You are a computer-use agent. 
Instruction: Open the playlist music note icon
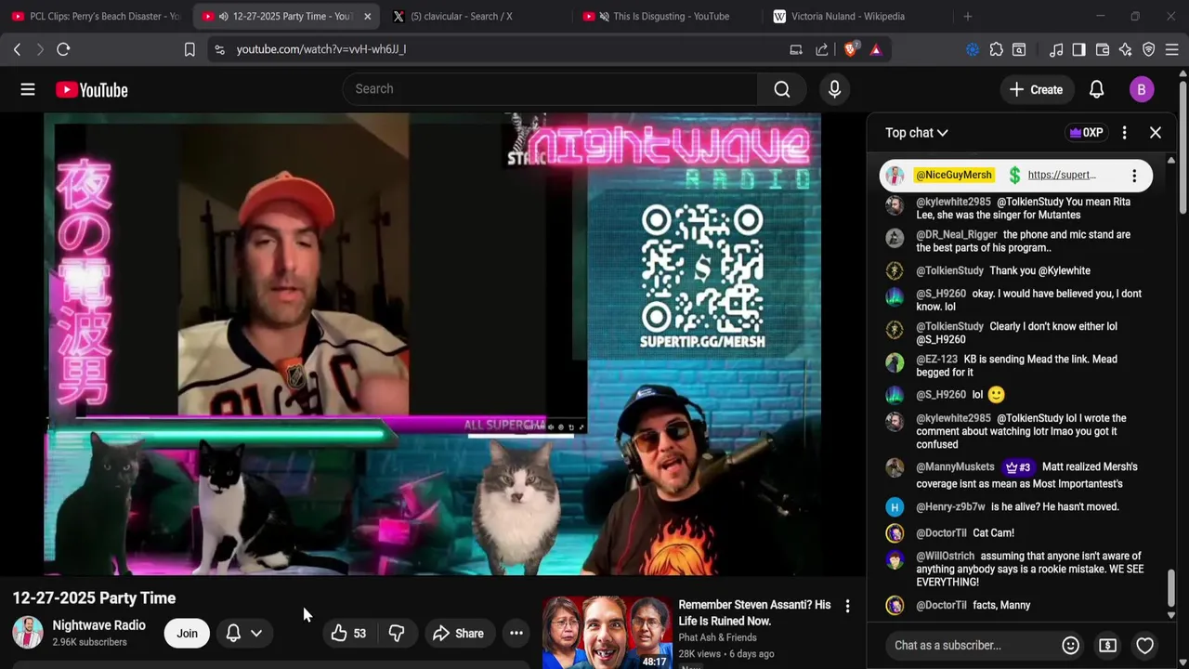1056,49
